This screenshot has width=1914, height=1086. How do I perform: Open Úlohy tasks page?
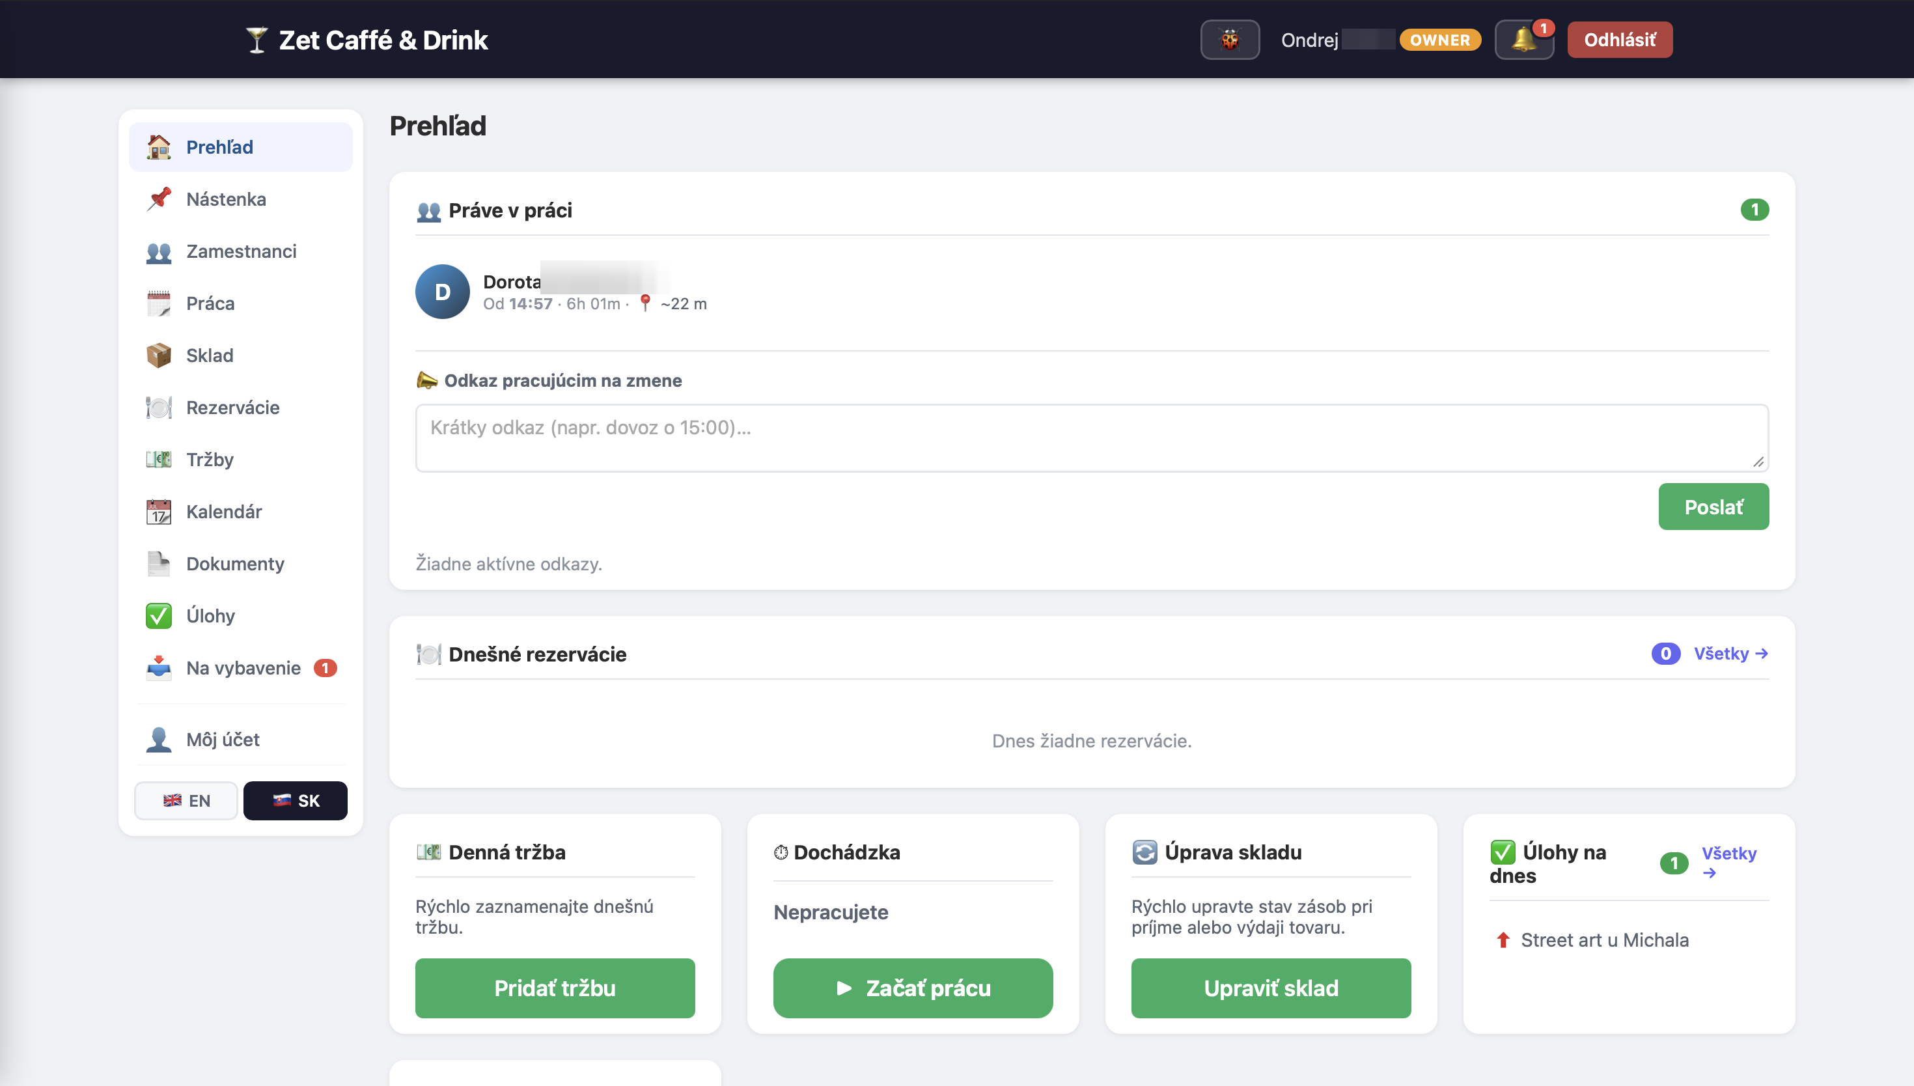(x=241, y=616)
